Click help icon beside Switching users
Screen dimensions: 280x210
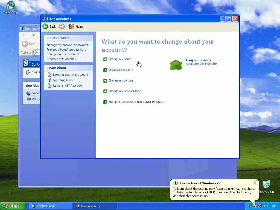pyautogui.click(x=50, y=80)
